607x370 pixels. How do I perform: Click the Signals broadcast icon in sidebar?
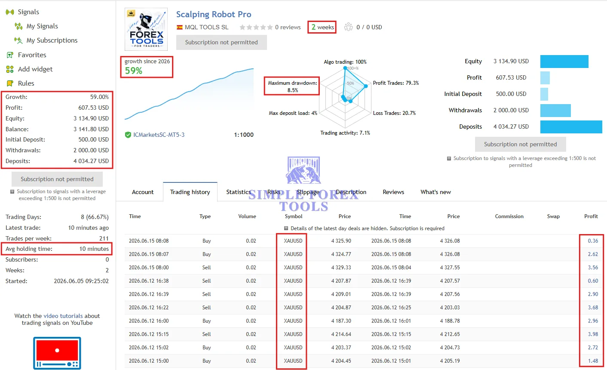pyautogui.click(x=10, y=12)
